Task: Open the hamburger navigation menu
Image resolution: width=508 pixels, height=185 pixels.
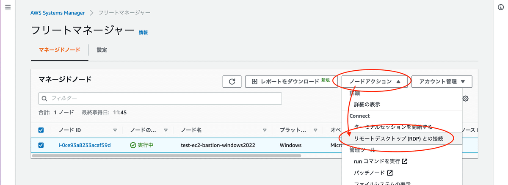Action: point(7,7)
